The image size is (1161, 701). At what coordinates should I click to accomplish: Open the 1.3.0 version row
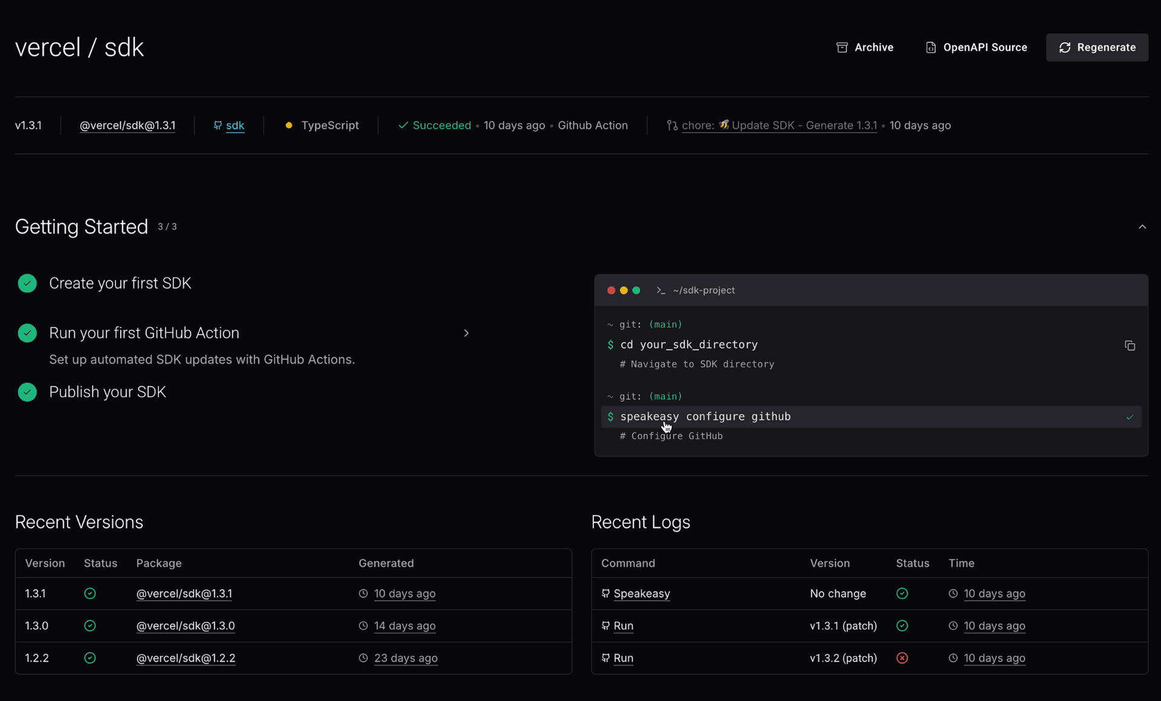[x=36, y=625]
